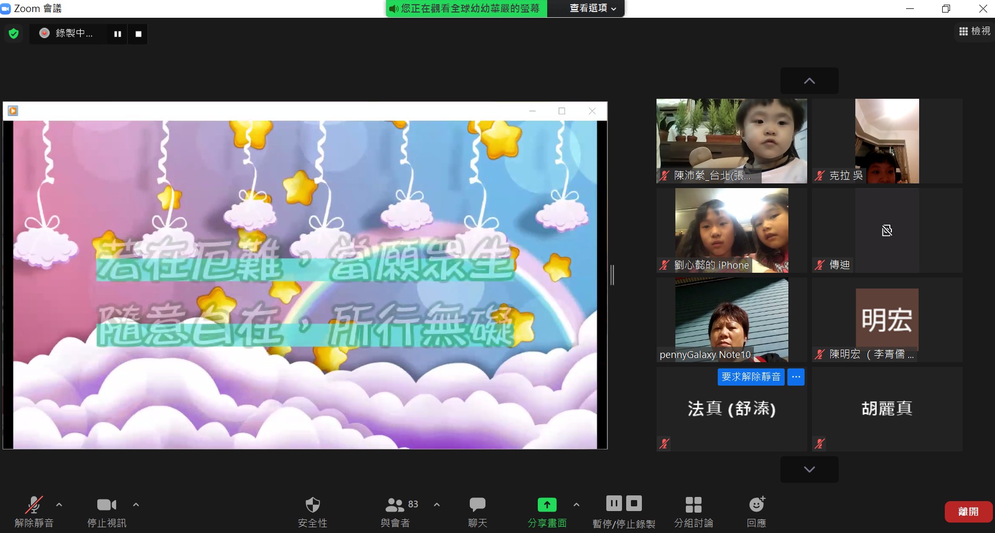Open the Security shield icon
This screenshot has height=533, width=995.
click(312, 505)
